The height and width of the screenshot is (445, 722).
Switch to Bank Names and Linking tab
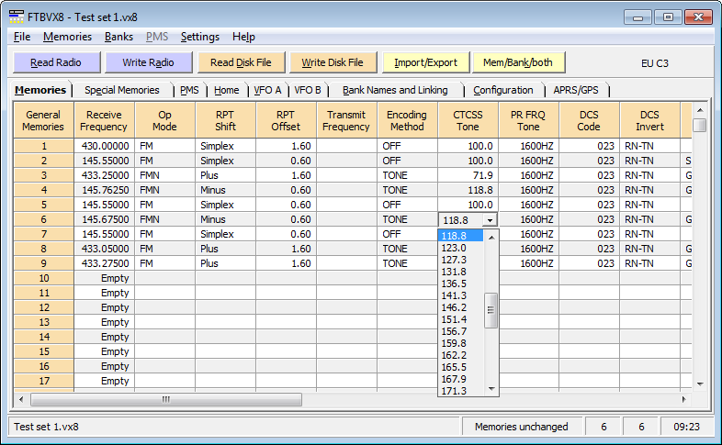point(395,90)
